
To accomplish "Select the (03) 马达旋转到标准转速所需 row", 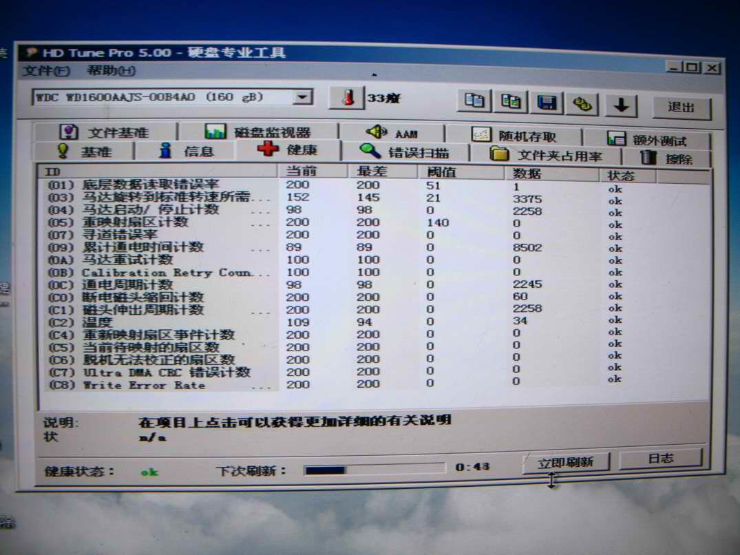I will pos(373,198).
